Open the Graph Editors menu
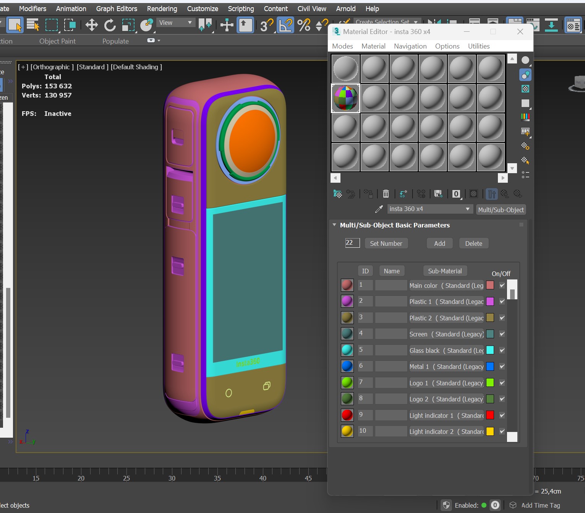Screen dimensions: 585x513 (x=117, y=8)
